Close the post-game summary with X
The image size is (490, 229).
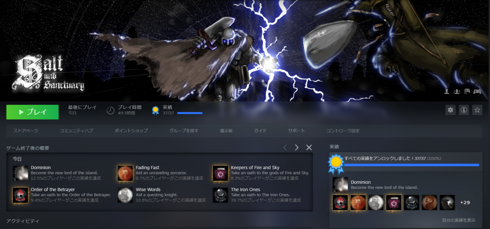point(309,147)
